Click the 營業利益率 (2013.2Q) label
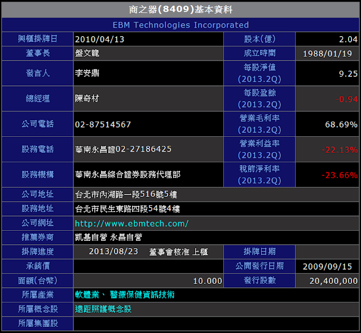The image size is (361, 333). [259, 149]
